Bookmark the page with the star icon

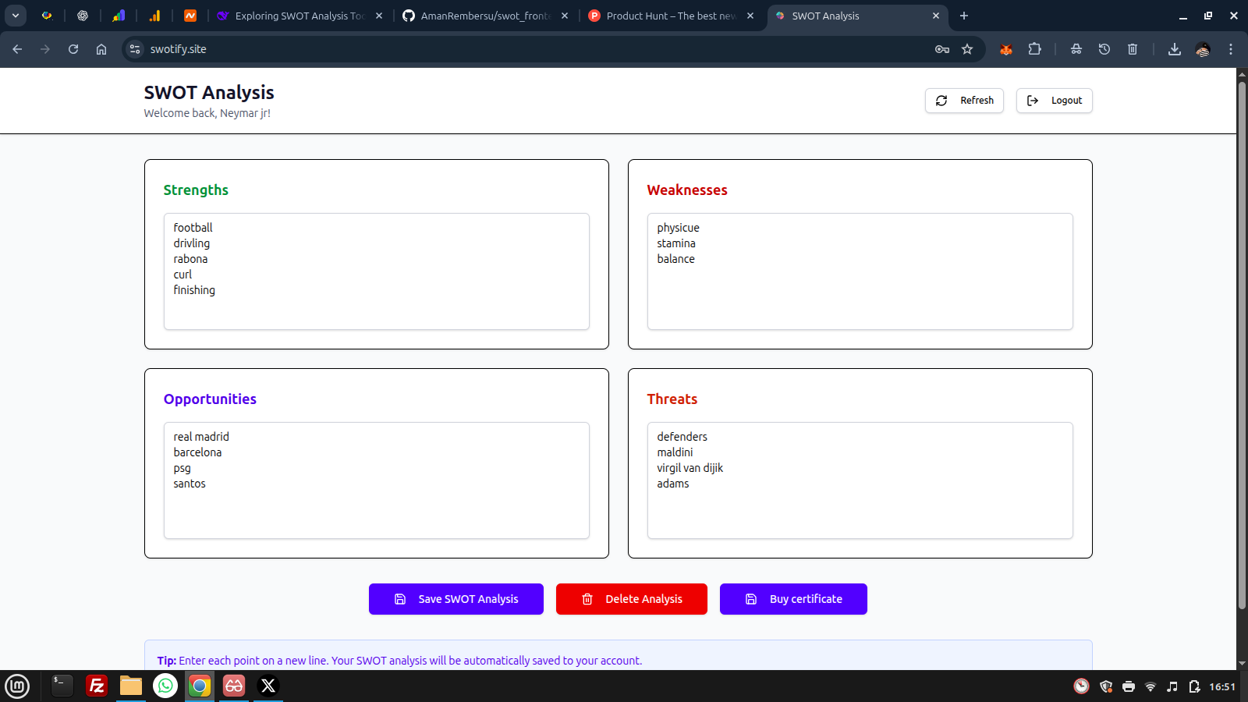[967, 48]
